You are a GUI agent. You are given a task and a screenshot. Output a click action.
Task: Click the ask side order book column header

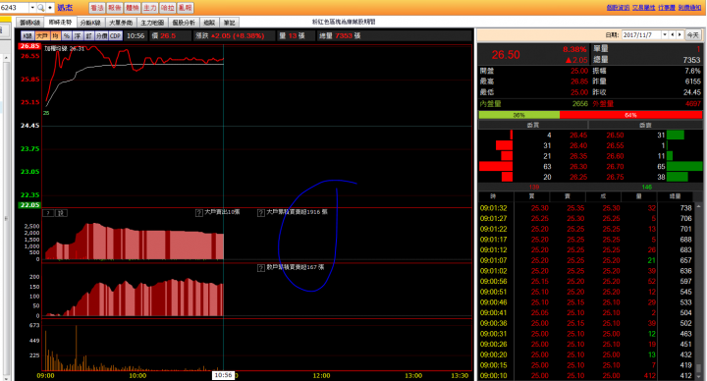(645, 125)
